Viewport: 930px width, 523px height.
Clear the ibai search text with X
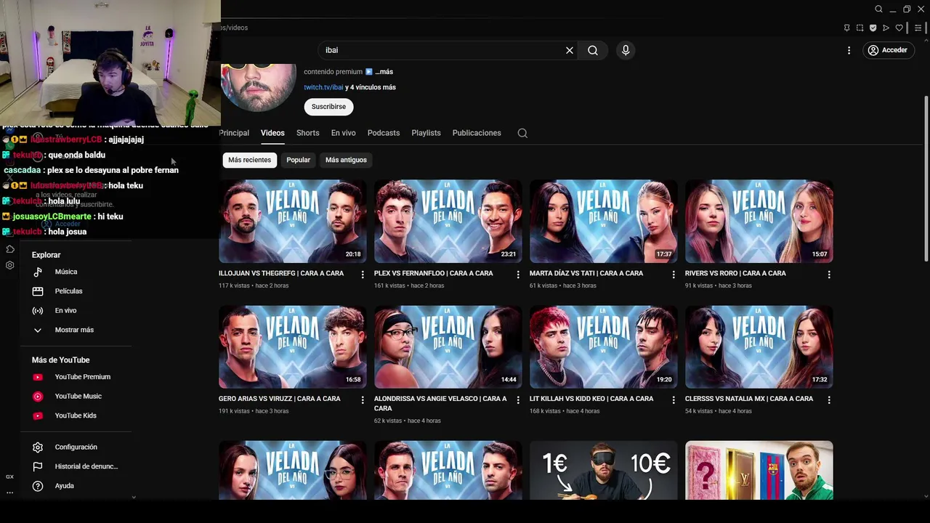pyautogui.click(x=570, y=50)
